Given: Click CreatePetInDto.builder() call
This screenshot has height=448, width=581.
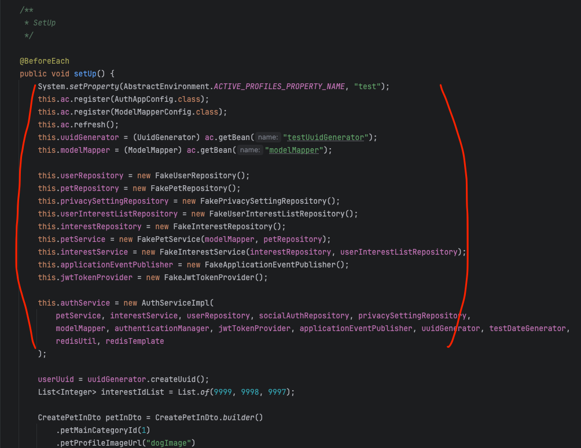Looking at the screenshot, I should click(209, 418).
